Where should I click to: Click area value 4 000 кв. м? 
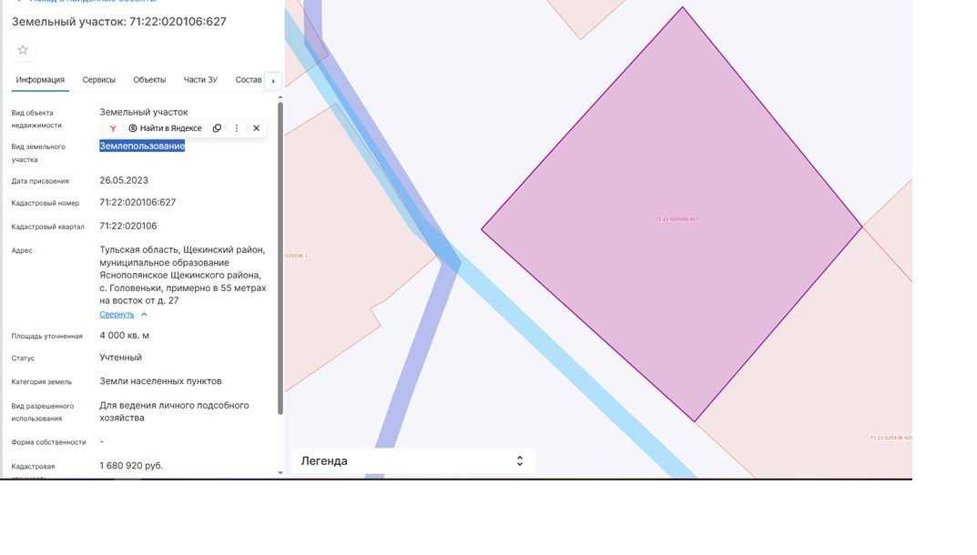coord(125,336)
